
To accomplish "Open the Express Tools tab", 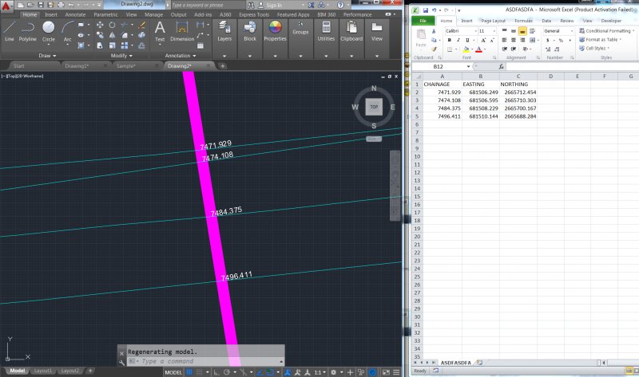I will coord(254,14).
